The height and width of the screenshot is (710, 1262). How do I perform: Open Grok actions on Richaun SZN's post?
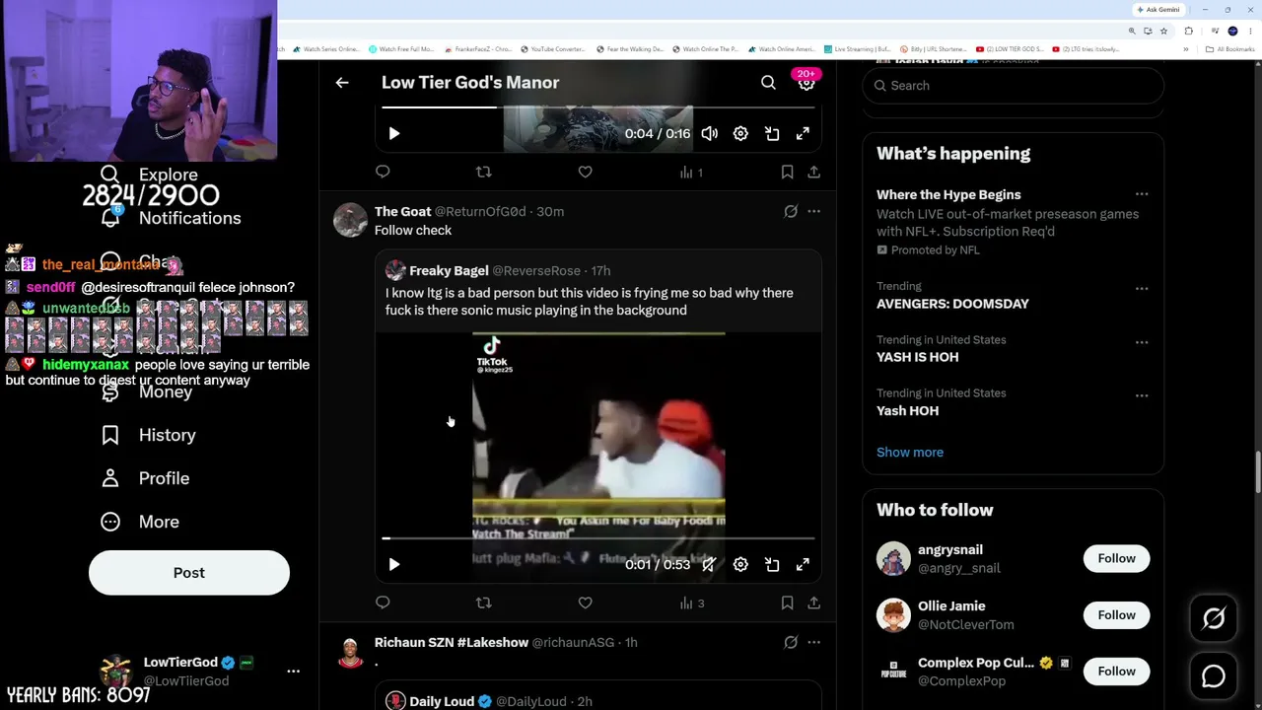(791, 642)
